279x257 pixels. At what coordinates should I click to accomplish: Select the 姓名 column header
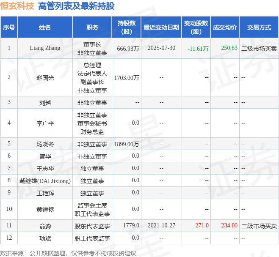pos(45,27)
